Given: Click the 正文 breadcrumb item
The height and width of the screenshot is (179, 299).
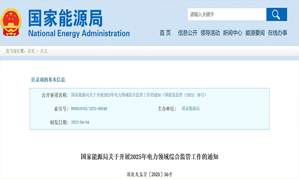Looking at the screenshot, I should coord(44,51).
